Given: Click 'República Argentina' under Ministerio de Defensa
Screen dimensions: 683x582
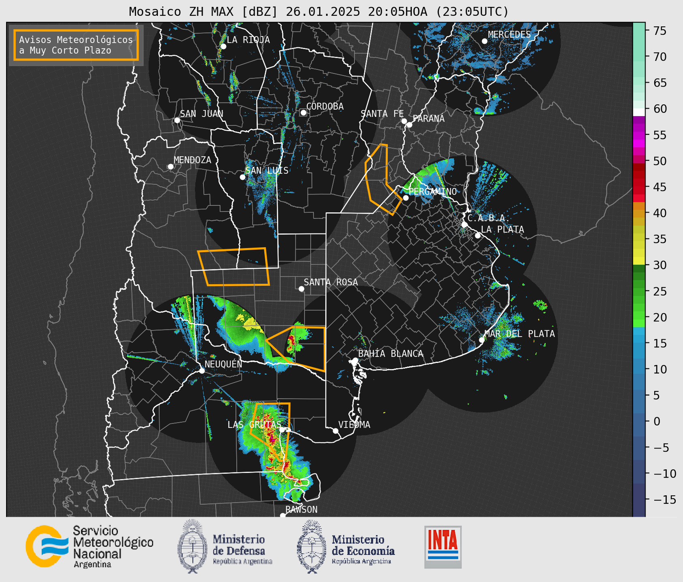Looking at the screenshot, I should (242, 561).
